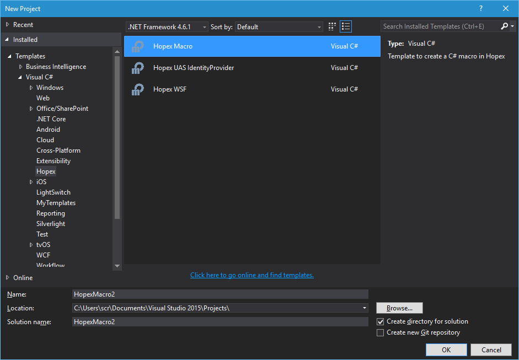Click the Hopex WSF template icon
Viewport: 519px width, 360px height.
(x=137, y=89)
